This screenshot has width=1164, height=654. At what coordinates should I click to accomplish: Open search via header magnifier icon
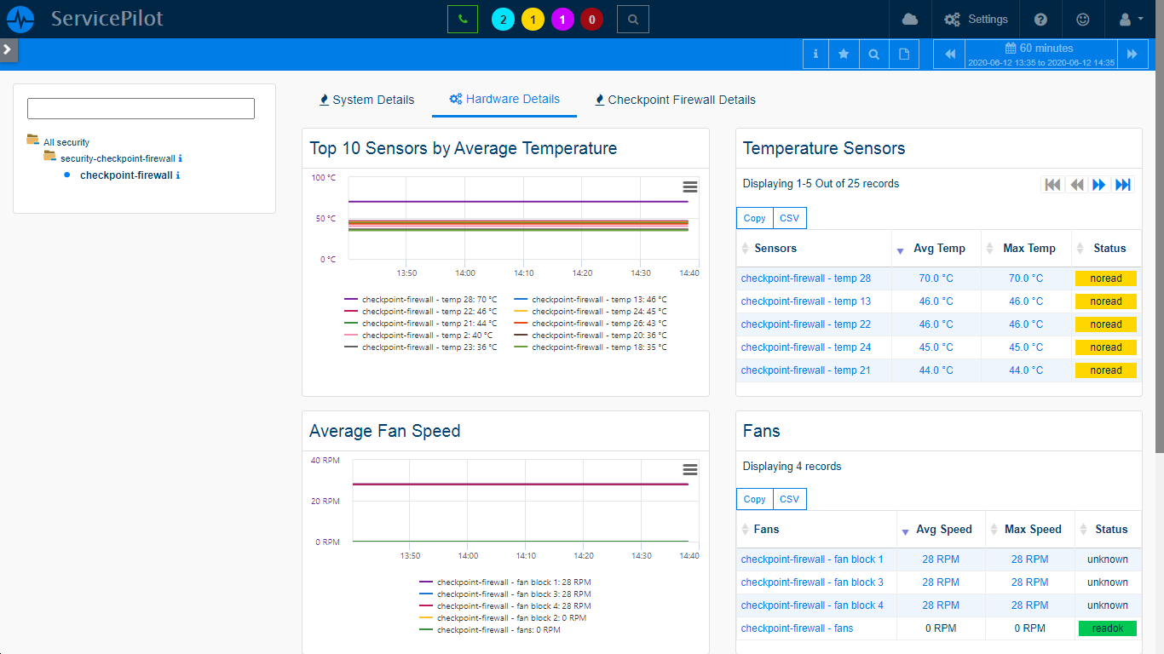click(x=632, y=19)
